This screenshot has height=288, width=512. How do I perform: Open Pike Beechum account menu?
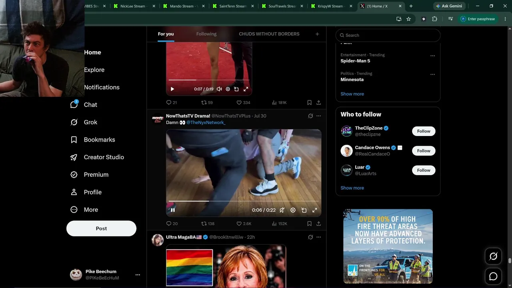(105, 274)
